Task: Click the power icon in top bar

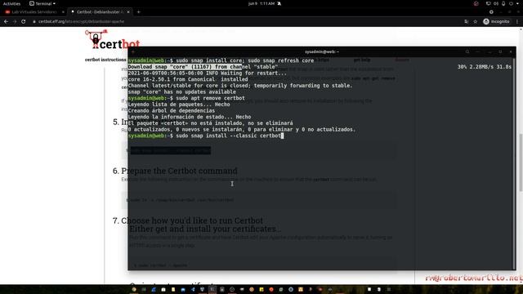Action: pos(511,3)
